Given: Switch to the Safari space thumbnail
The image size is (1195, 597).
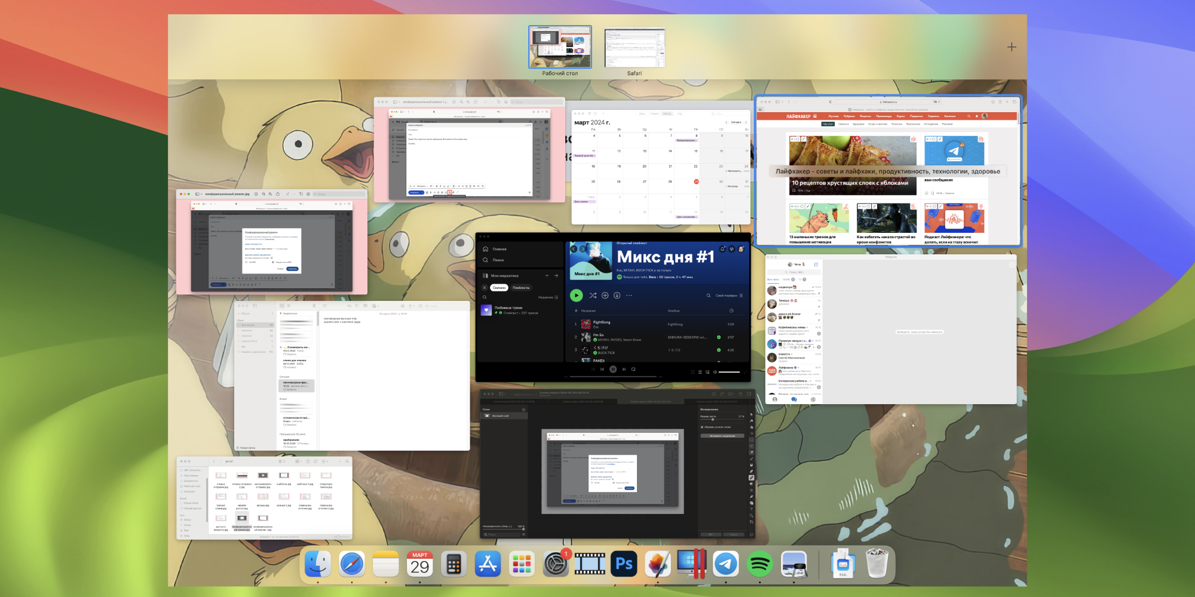Looking at the screenshot, I should [x=635, y=48].
